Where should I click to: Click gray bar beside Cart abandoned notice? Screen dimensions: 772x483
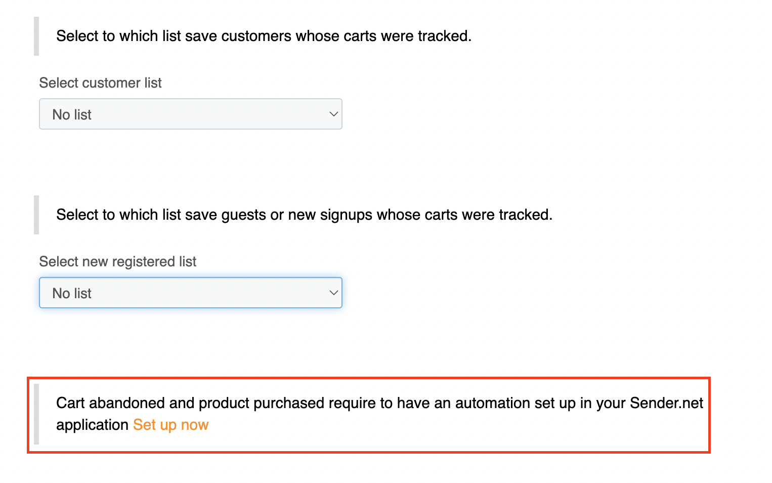click(36, 414)
